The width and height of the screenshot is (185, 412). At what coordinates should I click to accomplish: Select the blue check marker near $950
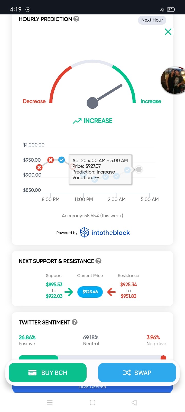click(61, 160)
